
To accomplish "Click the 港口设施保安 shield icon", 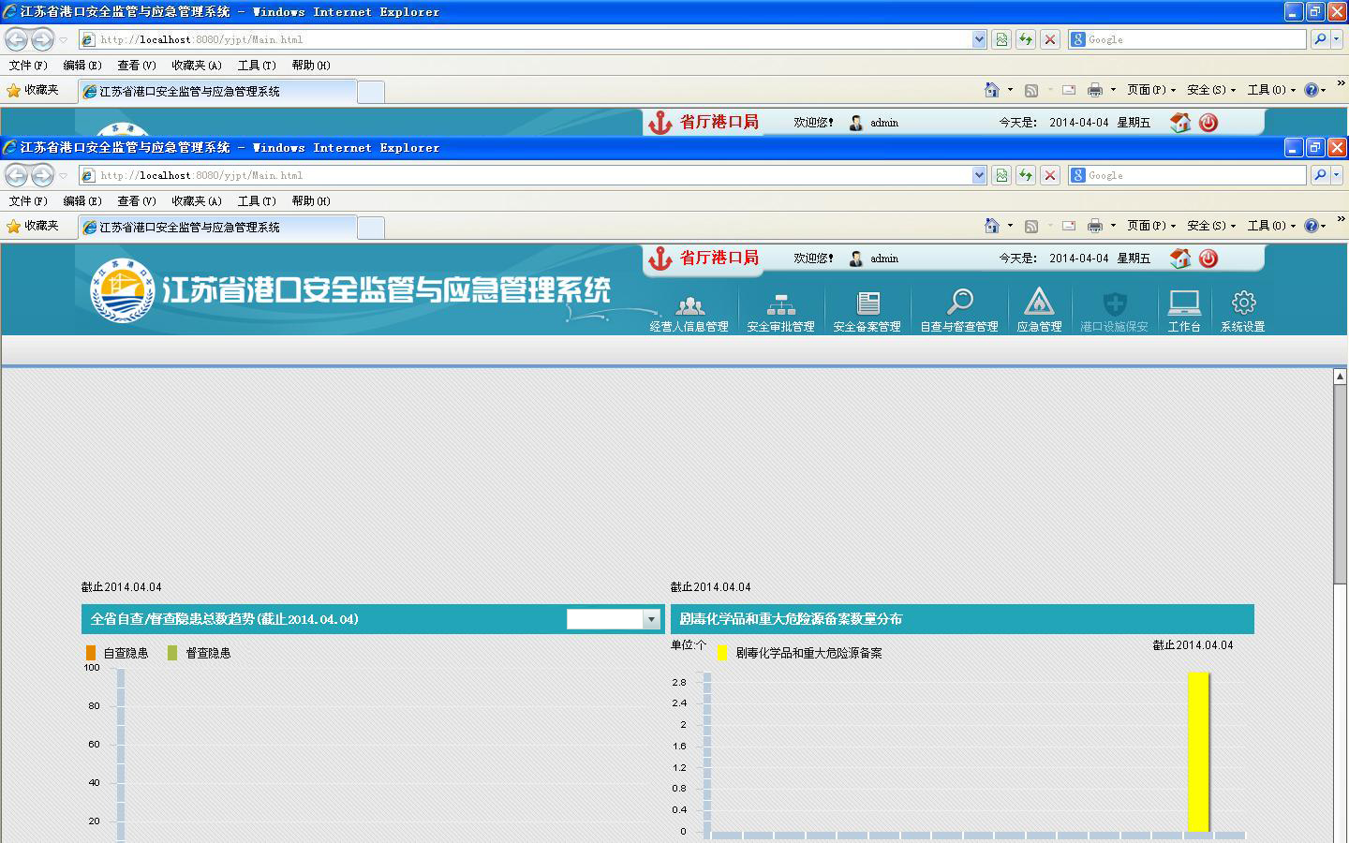I will click(x=1114, y=303).
